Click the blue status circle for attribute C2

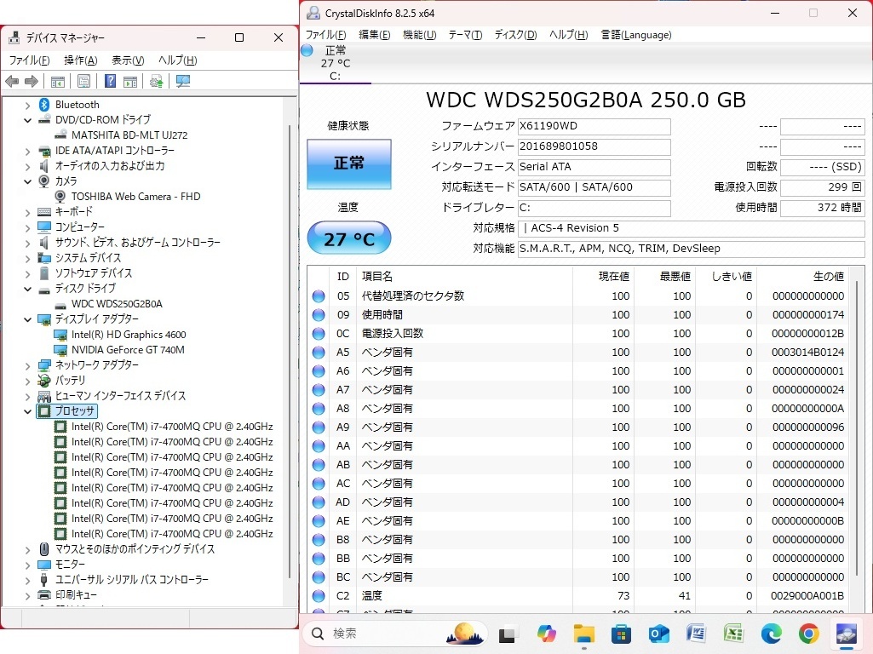(x=319, y=596)
